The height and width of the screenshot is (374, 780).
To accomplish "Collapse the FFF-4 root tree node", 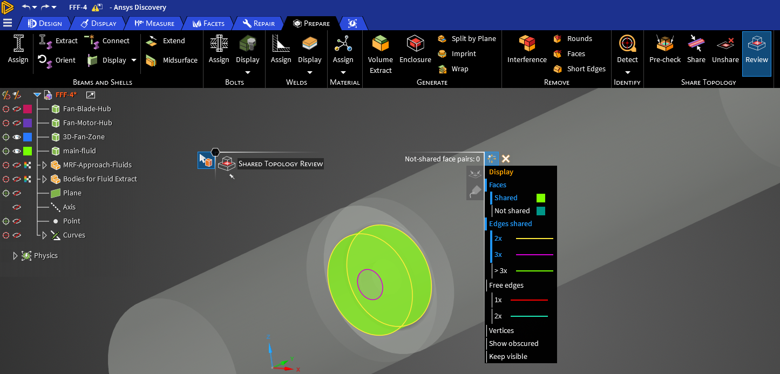I will tap(37, 95).
